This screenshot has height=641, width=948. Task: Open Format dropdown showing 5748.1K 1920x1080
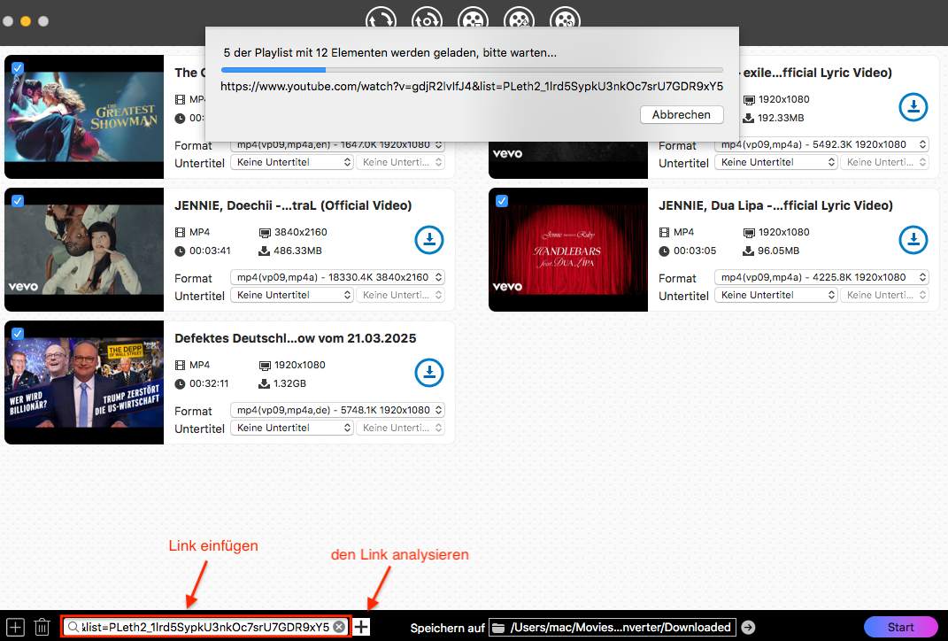[x=337, y=410]
